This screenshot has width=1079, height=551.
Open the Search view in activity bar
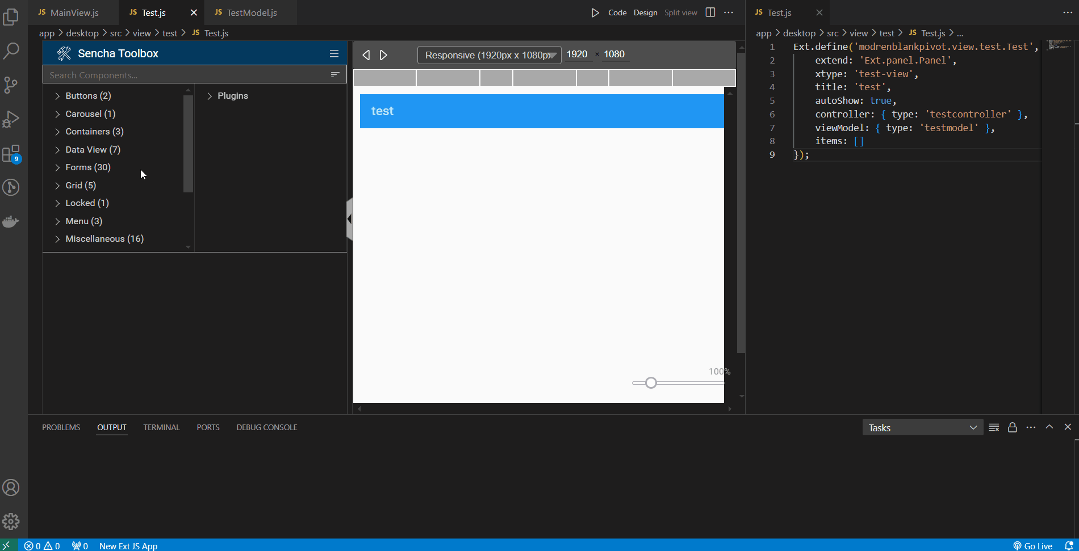coord(11,51)
